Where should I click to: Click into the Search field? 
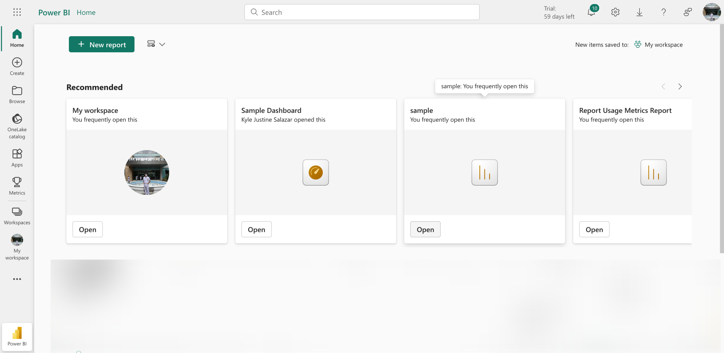pos(362,12)
